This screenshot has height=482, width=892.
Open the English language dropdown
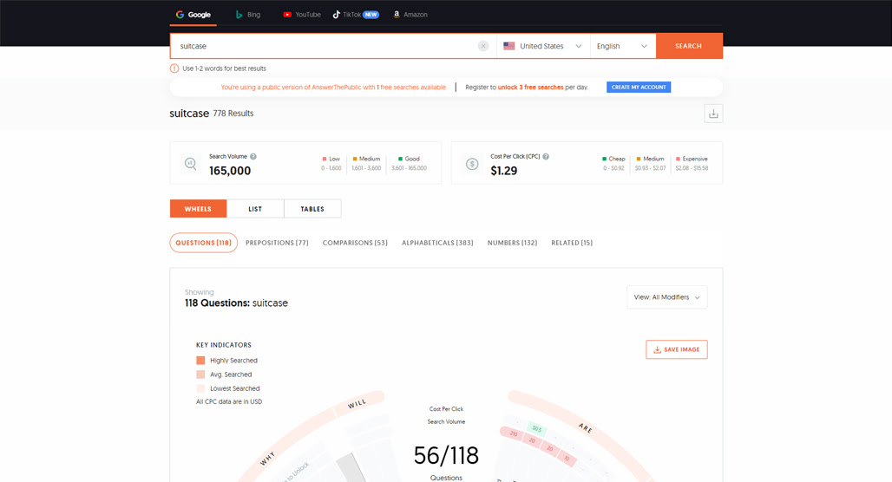tap(623, 46)
